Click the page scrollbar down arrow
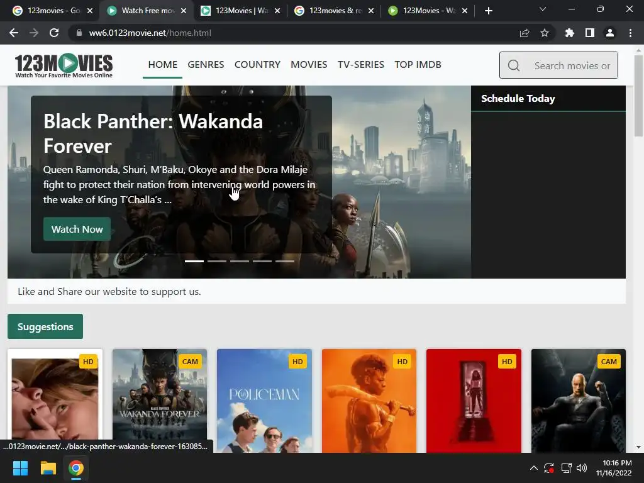 638,447
